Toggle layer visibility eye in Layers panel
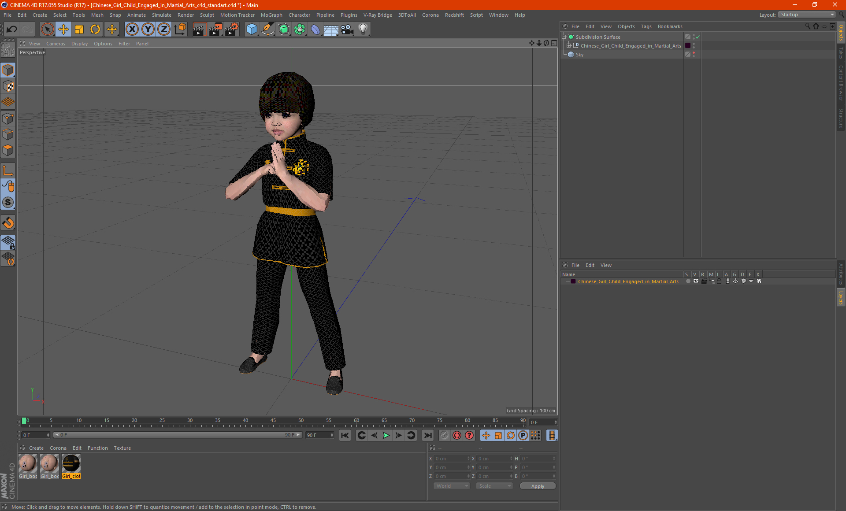 coord(696,281)
